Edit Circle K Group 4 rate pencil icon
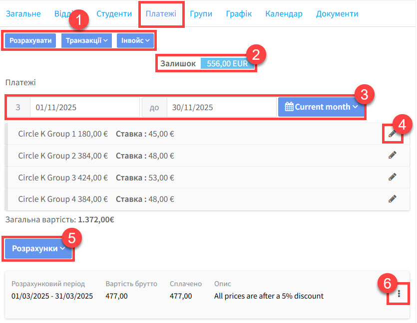Viewport: 417px width, 323px height. pyautogui.click(x=393, y=199)
